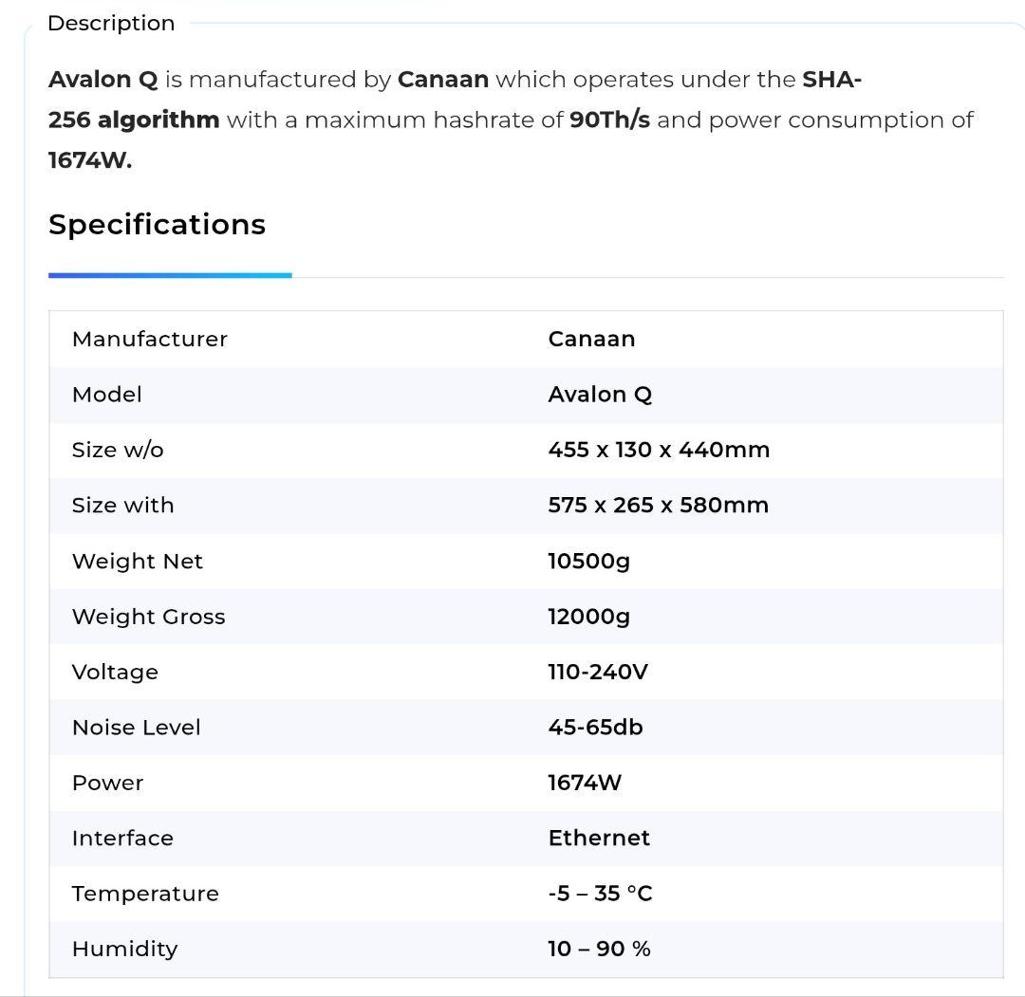Click the 10500g weight value
1025x997 pixels.
(x=588, y=562)
